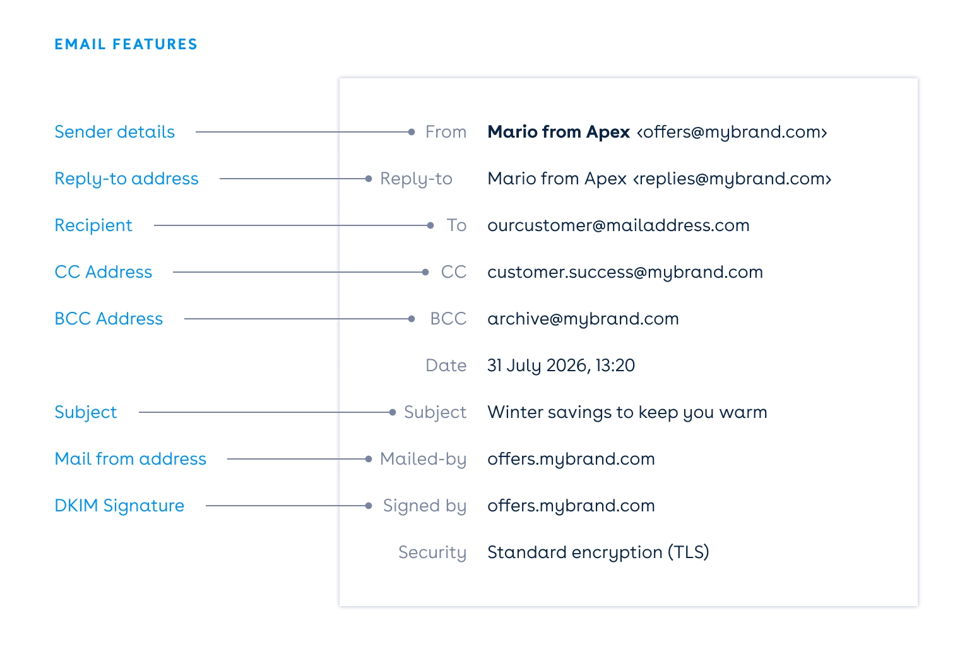Select the date 31 July 2026, 13:20
Image resolution: width=972 pixels, height=649 pixels.
pyautogui.click(x=561, y=366)
